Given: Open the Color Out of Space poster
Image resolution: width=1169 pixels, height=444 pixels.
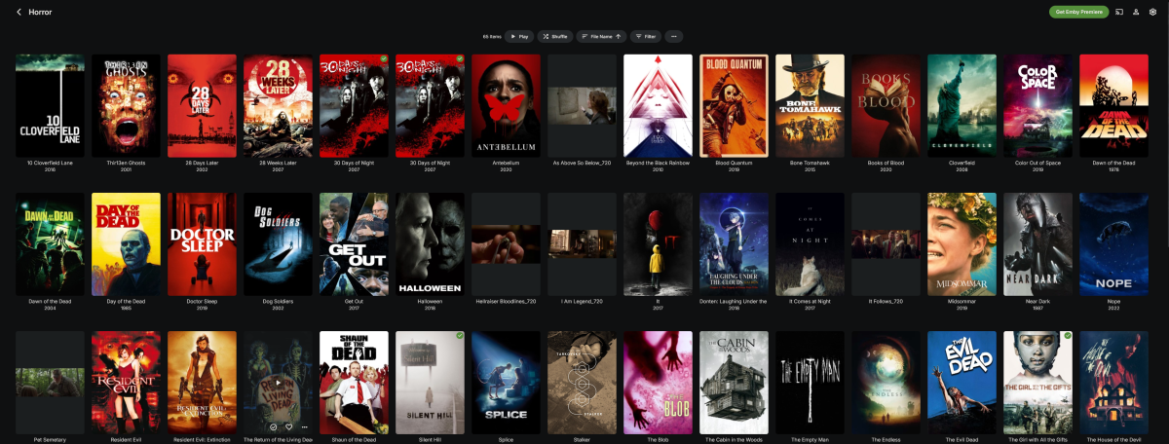Looking at the screenshot, I should [x=1037, y=105].
